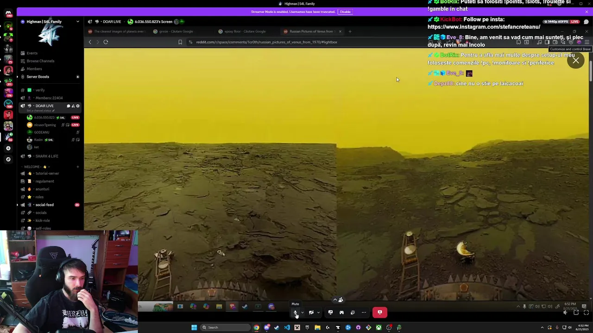Mute the microphone in call controls

[295, 313]
